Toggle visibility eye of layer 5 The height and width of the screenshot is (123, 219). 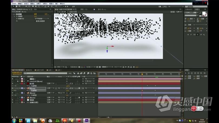12,93
